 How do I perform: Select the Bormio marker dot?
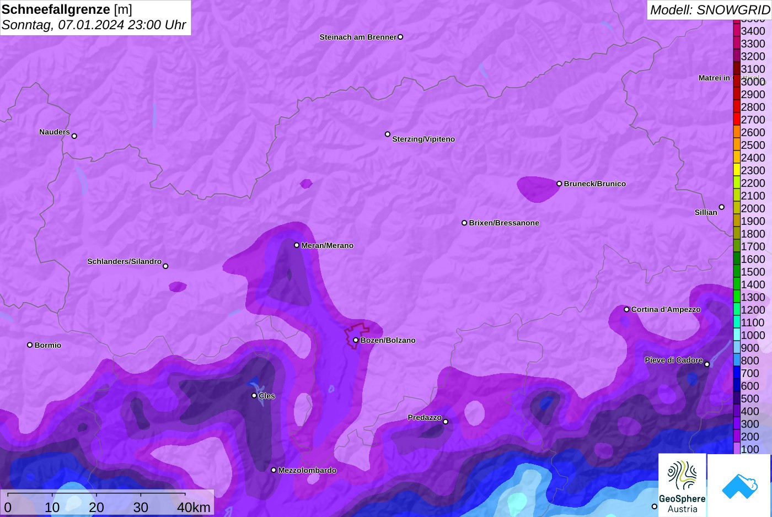pos(30,345)
